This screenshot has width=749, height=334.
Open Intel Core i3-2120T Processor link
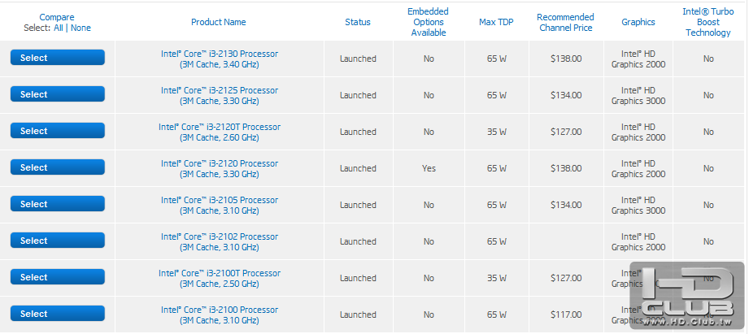[219, 127]
